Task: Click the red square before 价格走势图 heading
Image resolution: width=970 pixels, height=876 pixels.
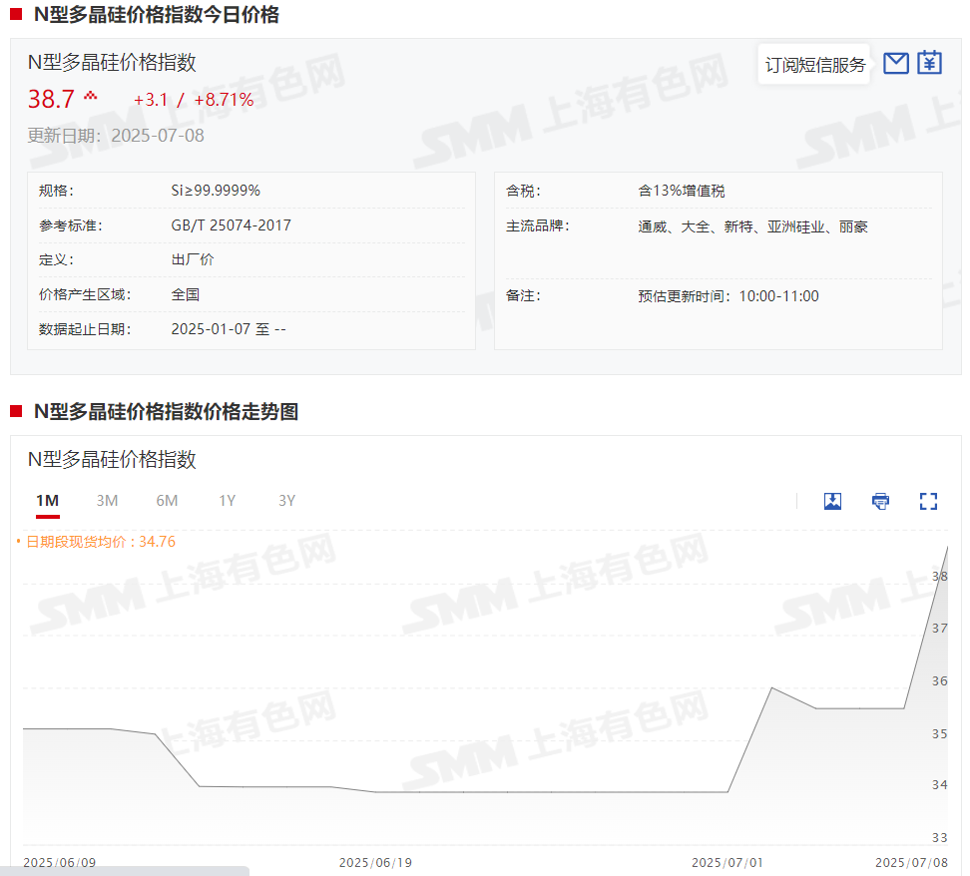Action: coord(16,411)
